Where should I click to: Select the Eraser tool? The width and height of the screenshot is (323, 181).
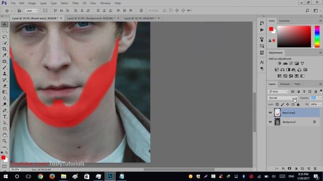tap(5, 86)
